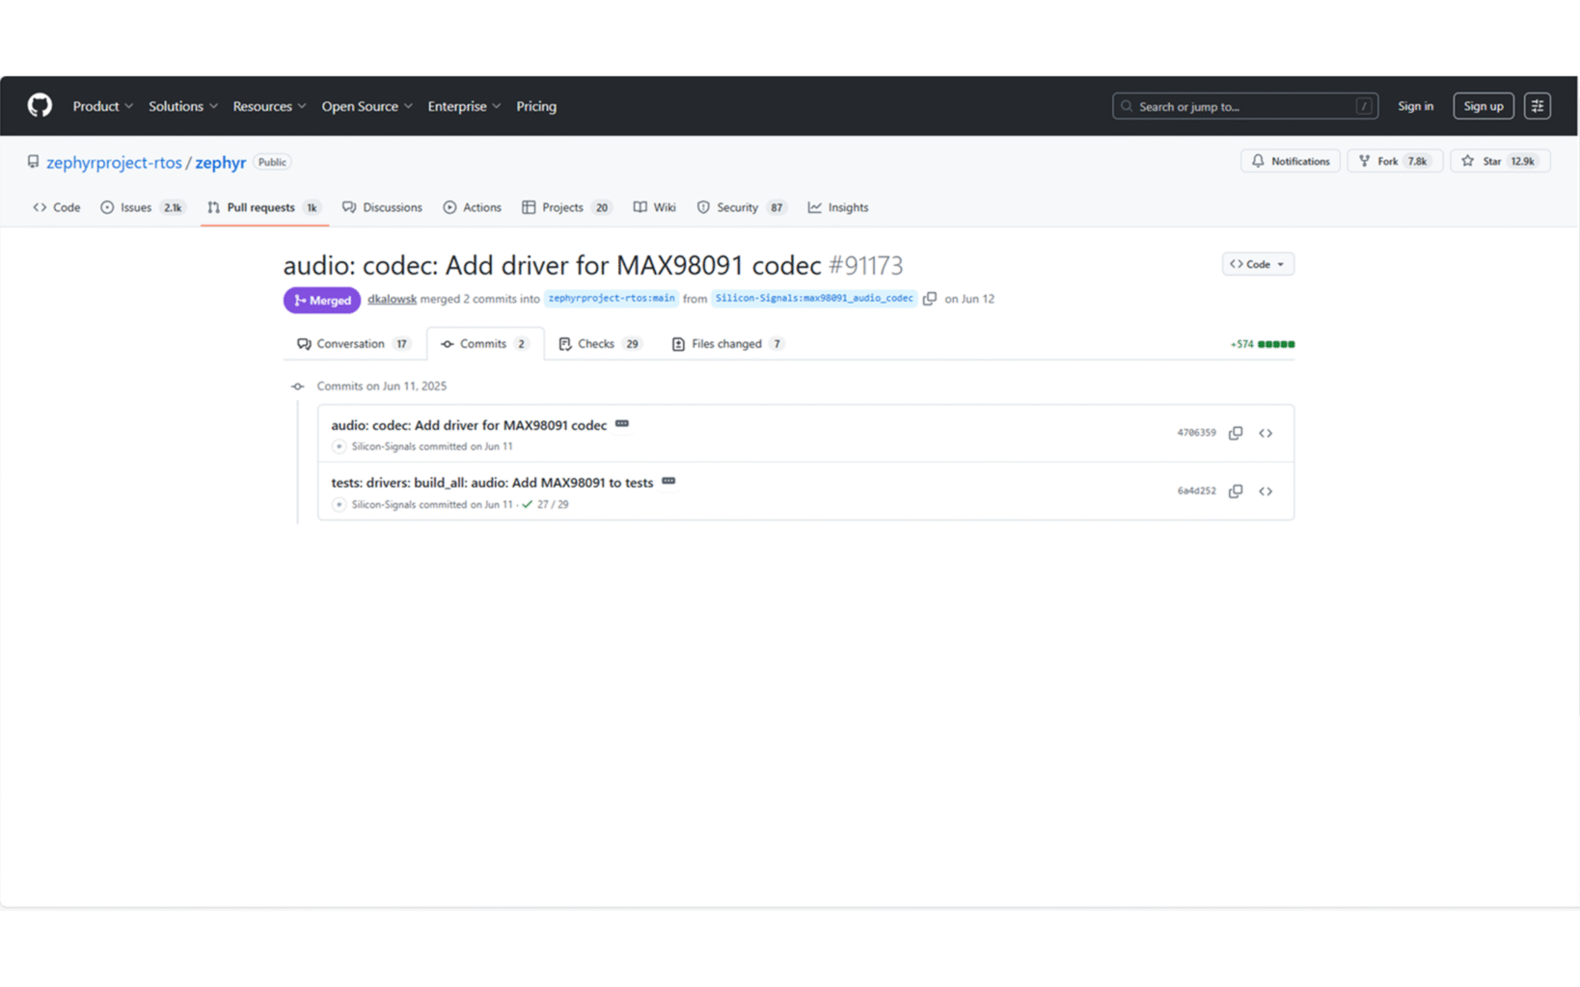Switch to the Conversation tab
The width and height of the screenshot is (1580, 987).
354,344
